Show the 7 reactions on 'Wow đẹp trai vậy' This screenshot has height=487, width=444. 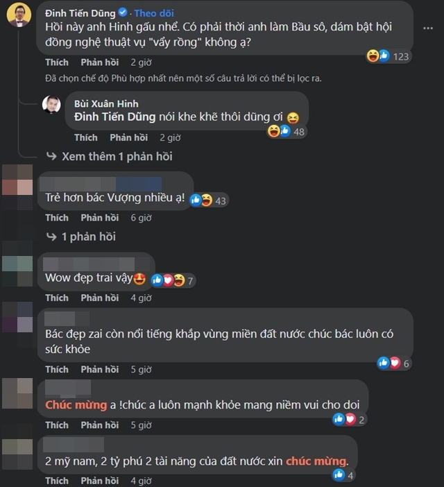172,280
